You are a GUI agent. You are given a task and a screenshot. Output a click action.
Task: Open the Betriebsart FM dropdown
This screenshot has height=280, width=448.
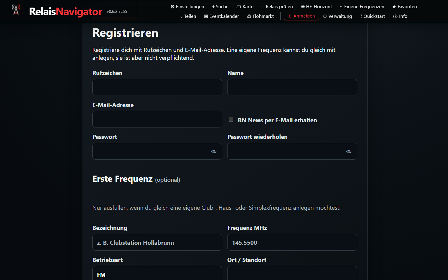click(157, 273)
